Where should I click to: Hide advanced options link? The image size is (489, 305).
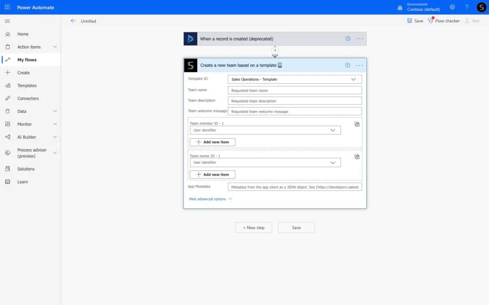point(211,199)
